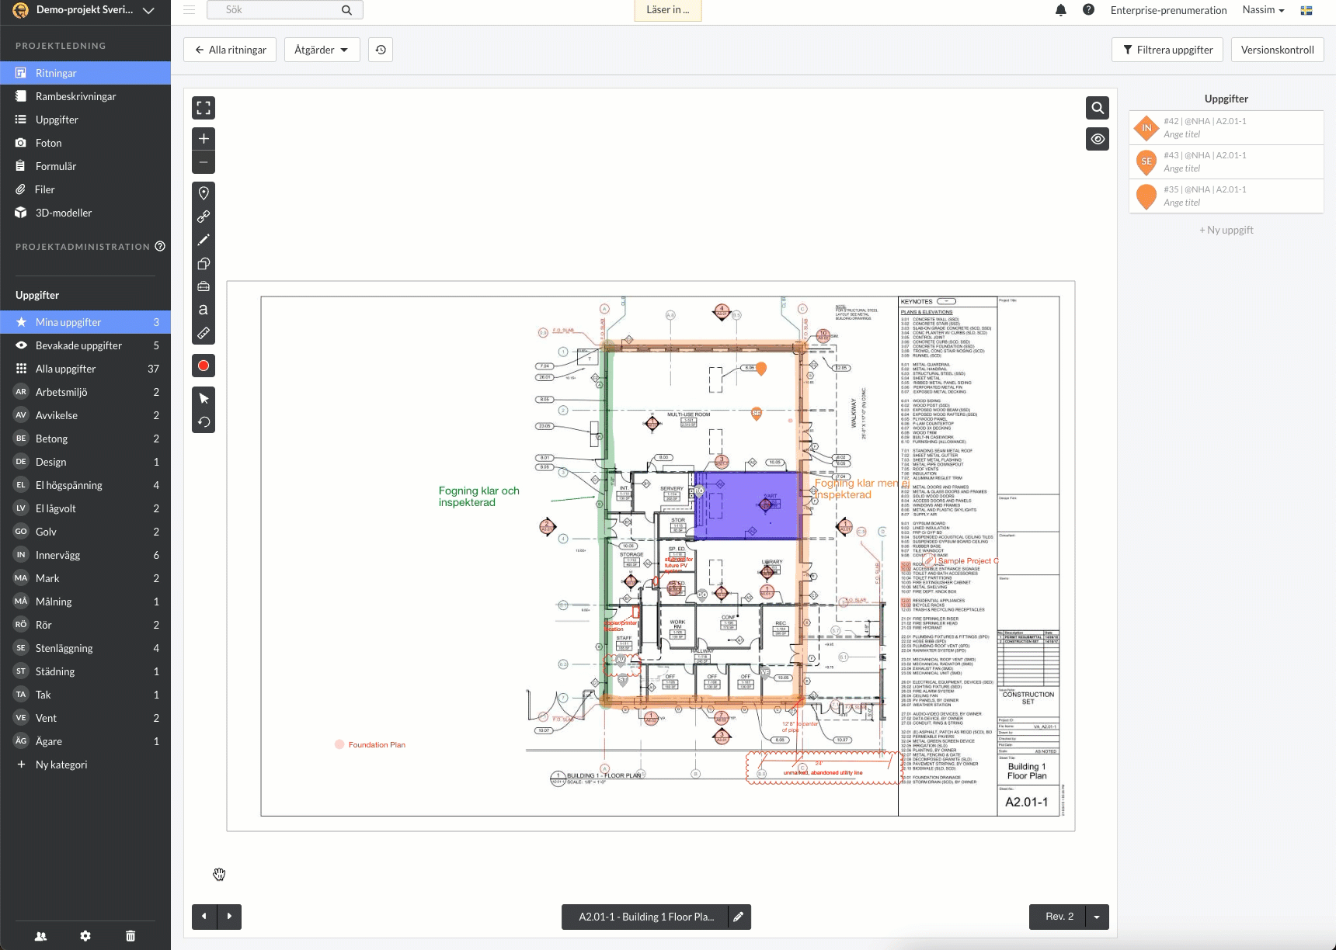This screenshot has height=950, width=1336.
Task: Open task #42 in Uppgifter panel
Action: tap(1226, 128)
